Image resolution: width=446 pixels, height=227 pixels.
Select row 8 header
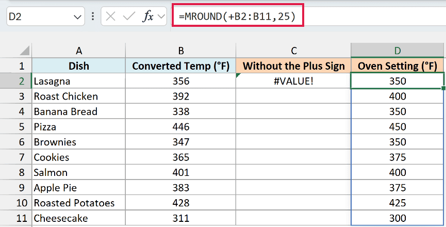tap(15, 172)
